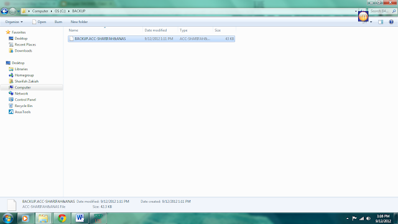Select BACKUP in the address breadcrumb
398x224 pixels.
pos(78,11)
